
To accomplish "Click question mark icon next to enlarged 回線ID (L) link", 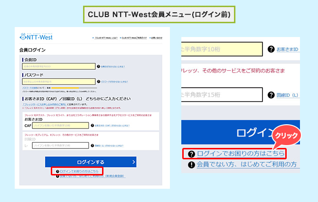I will pyautogui.click(x=271, y=95).
